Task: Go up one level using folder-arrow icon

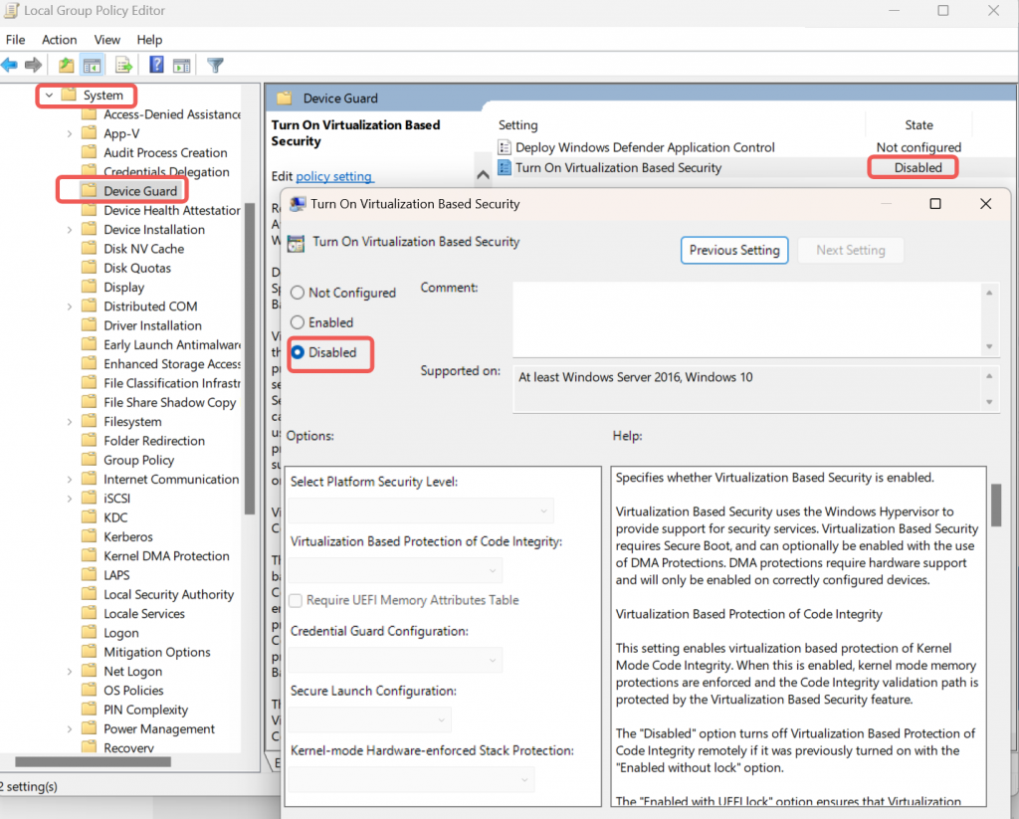Action: pos(66,65)
